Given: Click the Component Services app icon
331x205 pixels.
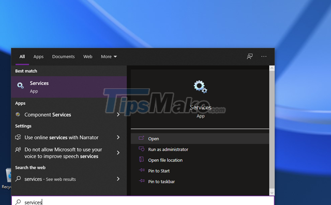Looking at the screenshot, I should (x=18, y=114).
